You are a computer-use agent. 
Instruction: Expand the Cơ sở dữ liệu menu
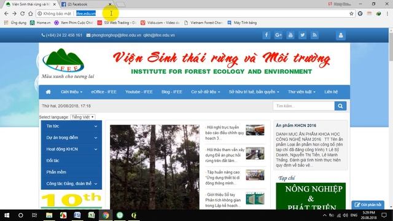206,92
